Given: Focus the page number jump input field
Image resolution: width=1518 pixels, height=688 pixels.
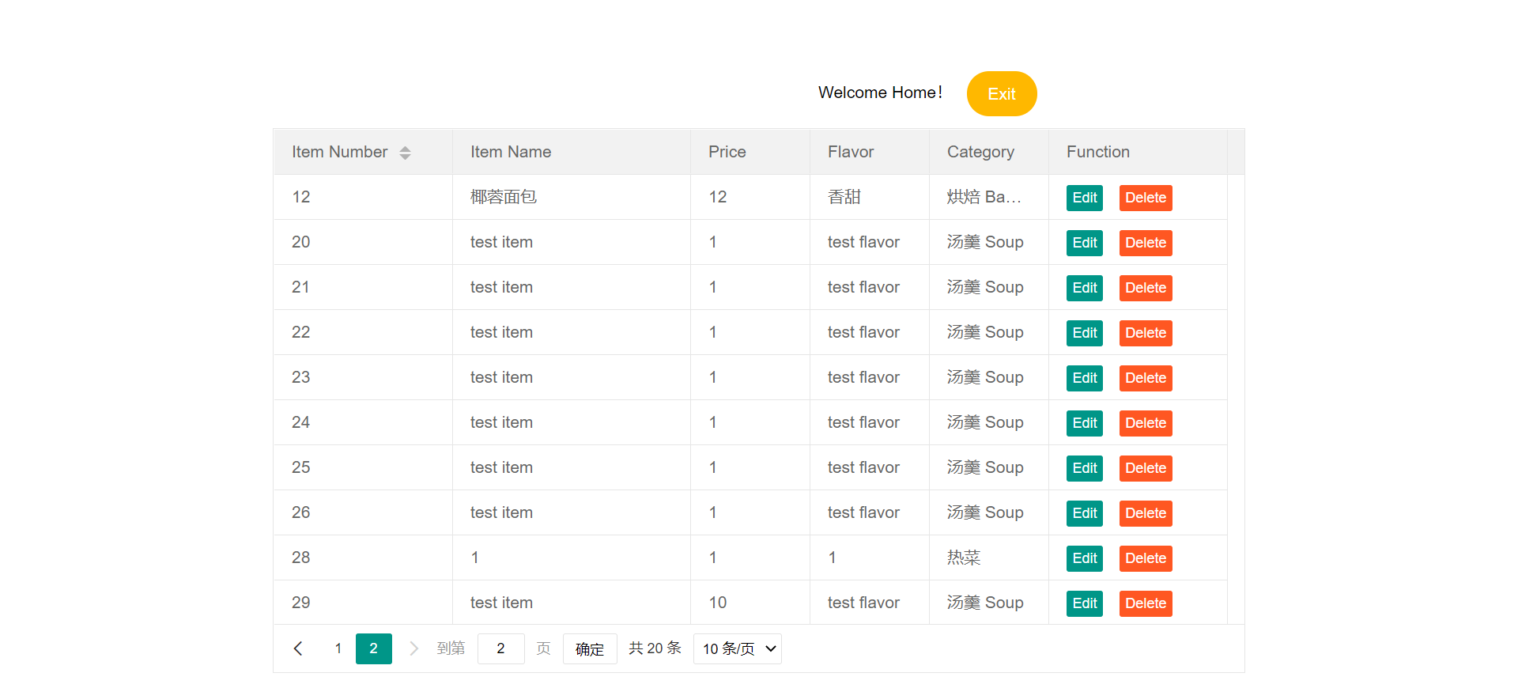Looking at the screenshot, I should point(500,648).
